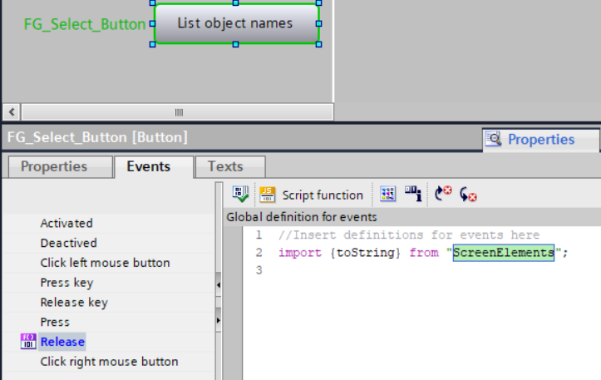Screen dimensions: 601x380
Task: Click the FG_Select_Button green label
Action: pyautogui.click(x=85, y=24)
